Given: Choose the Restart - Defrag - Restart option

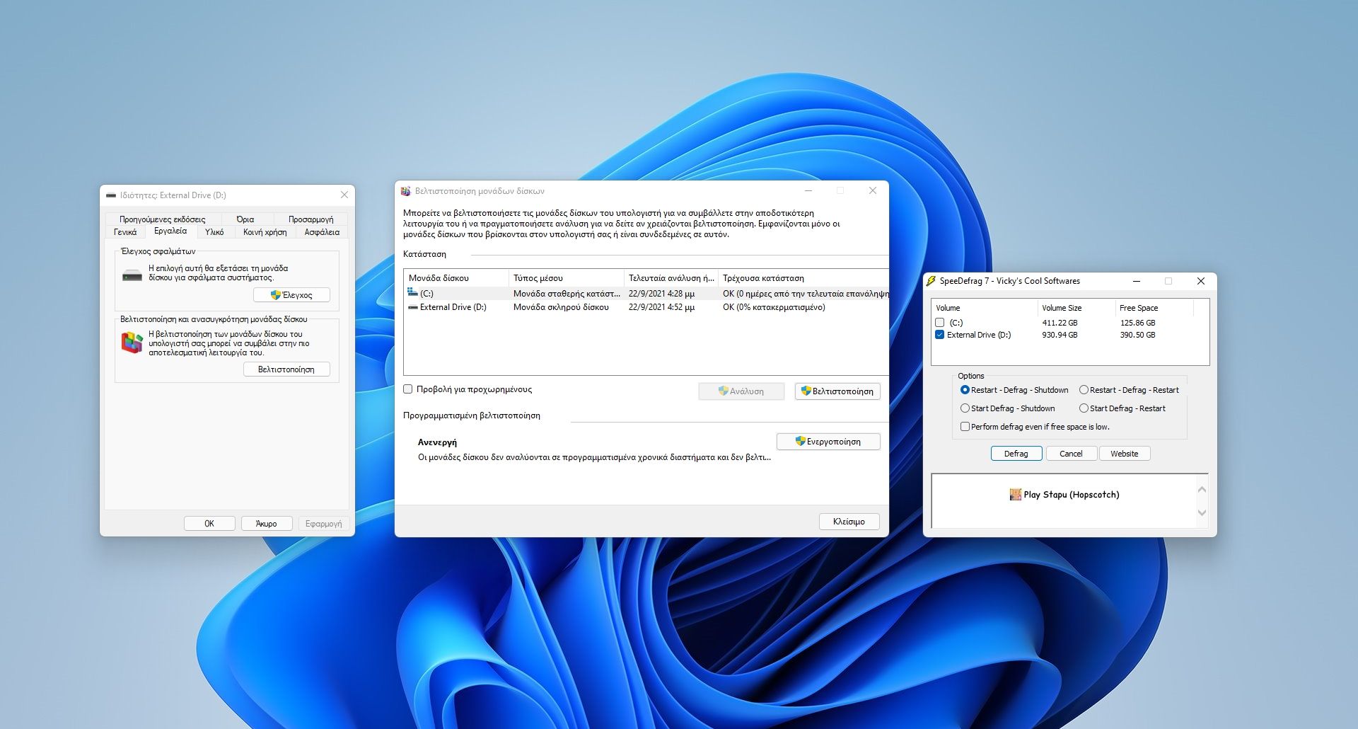Looking at the screenshot, I should [x=1084, y=390].
